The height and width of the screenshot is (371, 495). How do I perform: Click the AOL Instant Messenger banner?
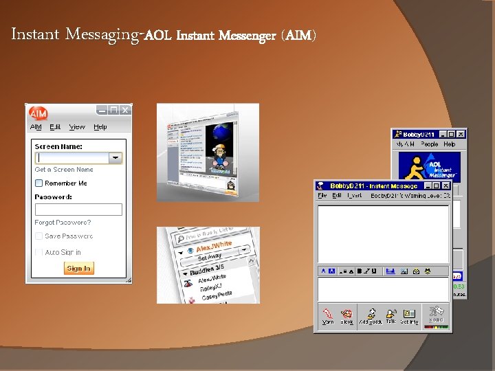tap(429, 168)
